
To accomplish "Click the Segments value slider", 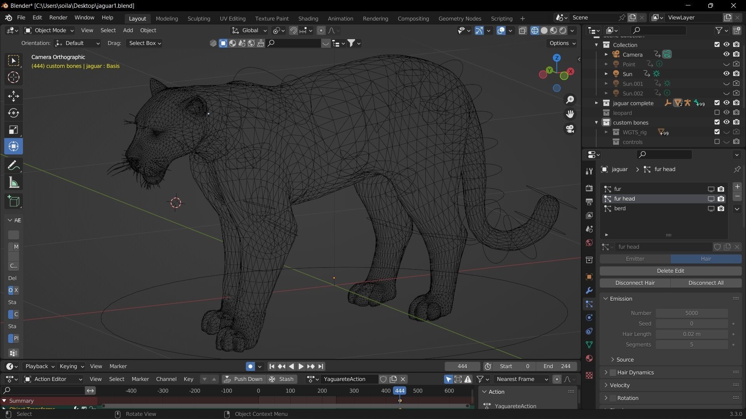I will (692, 345).
